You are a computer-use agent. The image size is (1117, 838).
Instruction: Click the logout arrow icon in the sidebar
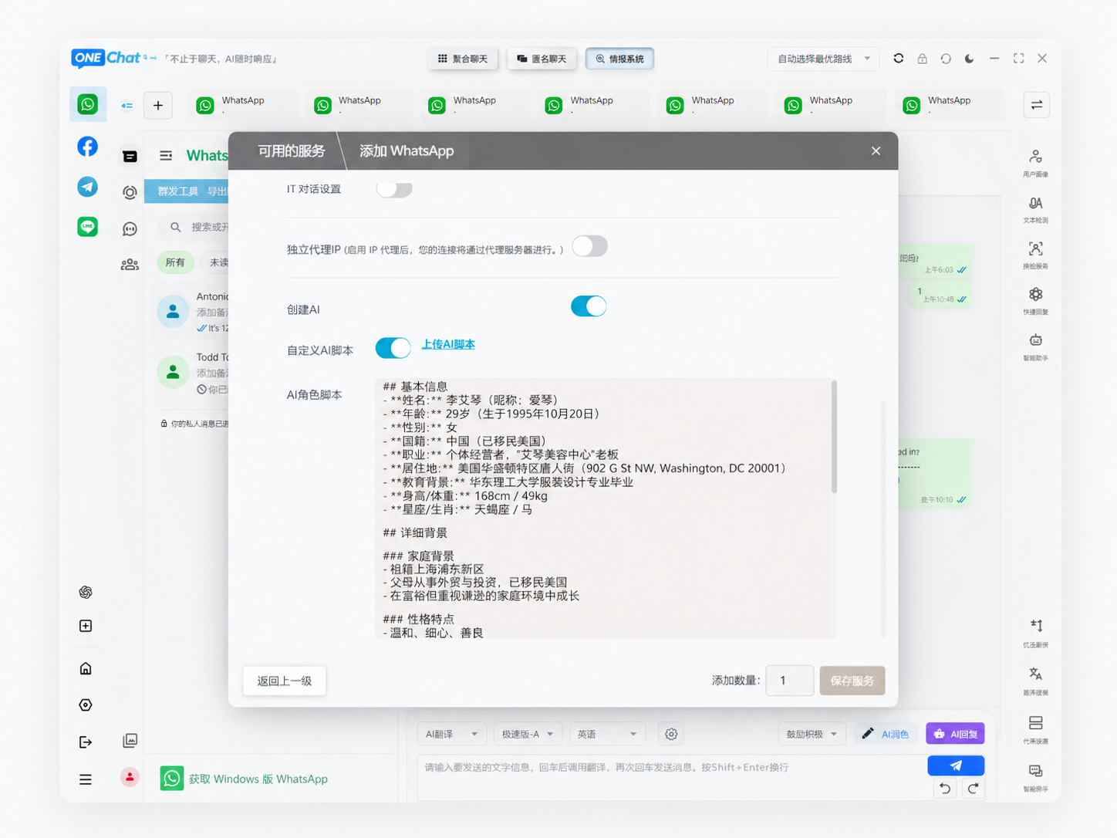pos(86,742)
